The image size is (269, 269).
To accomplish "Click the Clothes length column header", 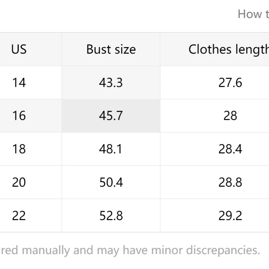I will pos(228,49).
